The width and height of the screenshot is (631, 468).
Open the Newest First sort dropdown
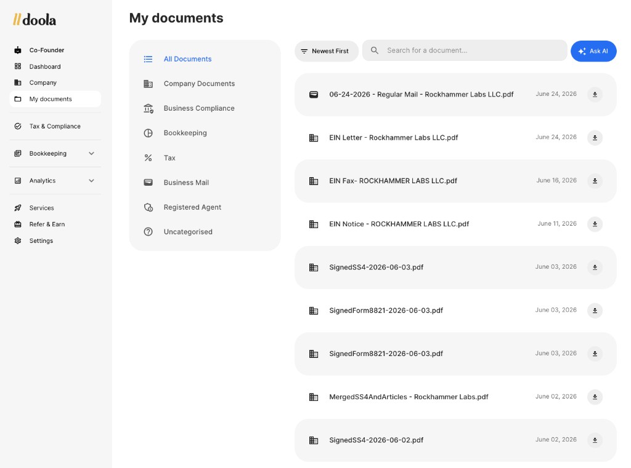click(327, 51)
